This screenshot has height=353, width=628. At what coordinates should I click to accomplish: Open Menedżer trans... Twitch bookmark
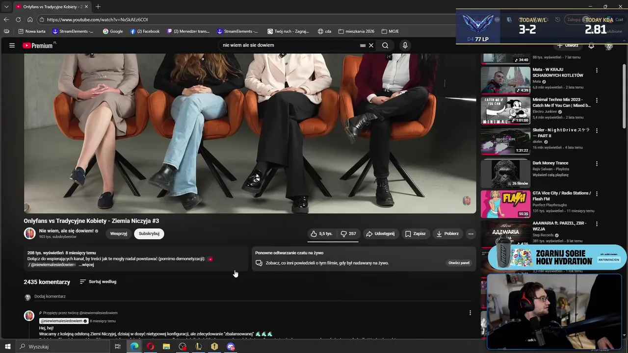(188, 31)
